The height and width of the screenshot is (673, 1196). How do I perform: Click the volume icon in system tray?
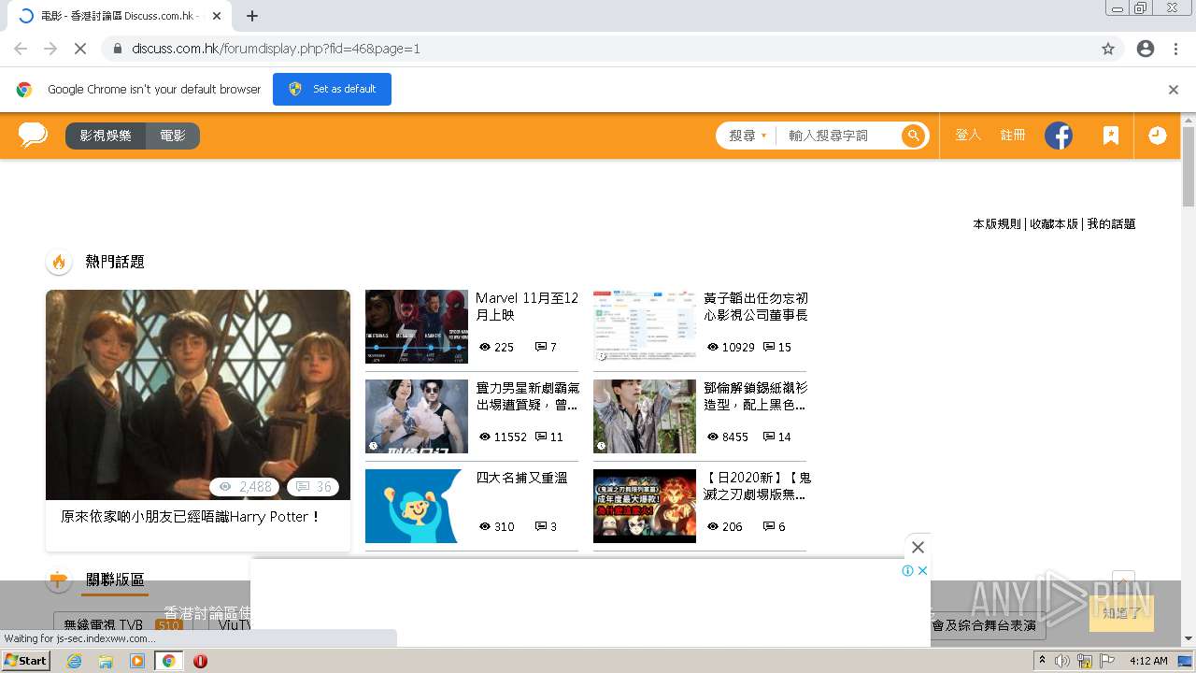pyautogui.click(x=1062, y=661)
